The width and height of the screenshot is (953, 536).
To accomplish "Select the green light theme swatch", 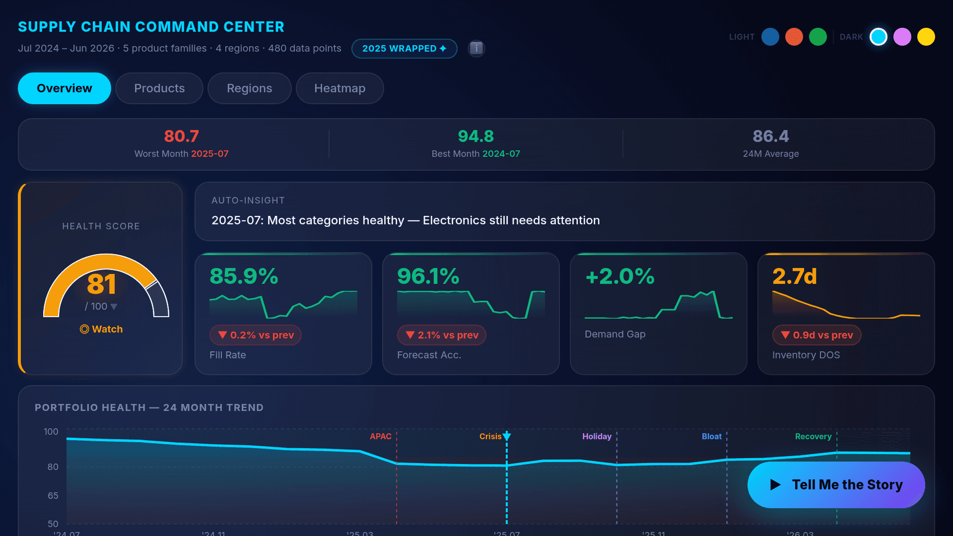I will [x=818, y=37].
